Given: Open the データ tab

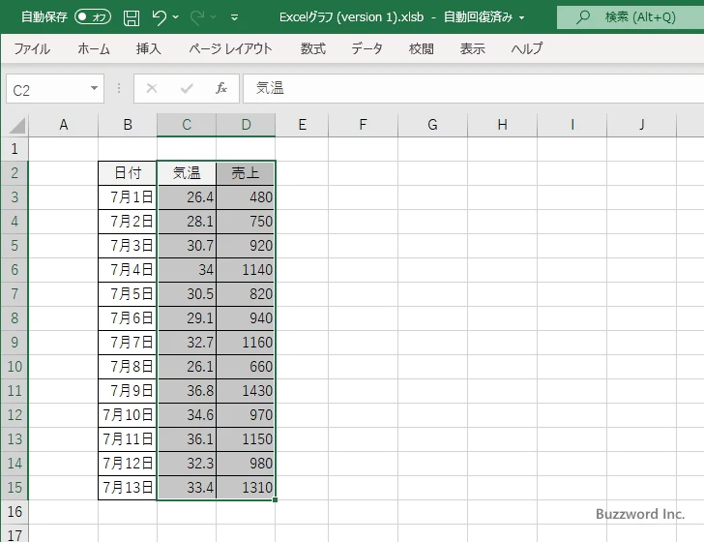Looking at the screenshot, I should click(367, 48).
